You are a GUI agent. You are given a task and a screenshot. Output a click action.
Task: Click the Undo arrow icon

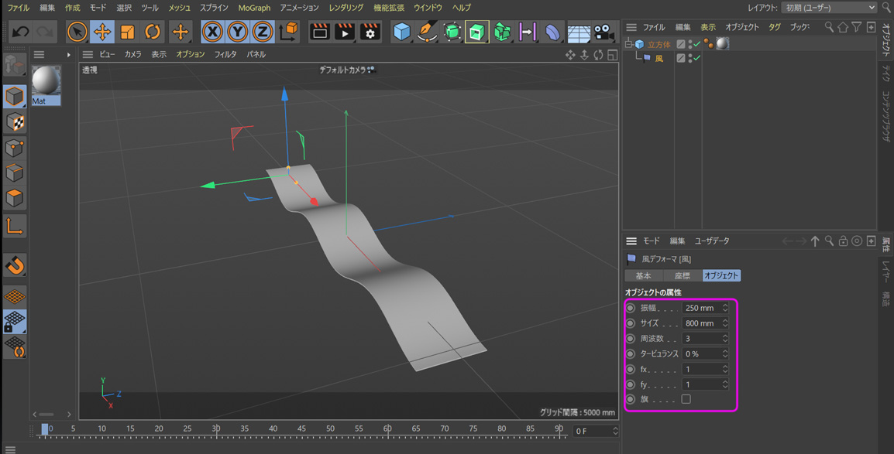21,32
